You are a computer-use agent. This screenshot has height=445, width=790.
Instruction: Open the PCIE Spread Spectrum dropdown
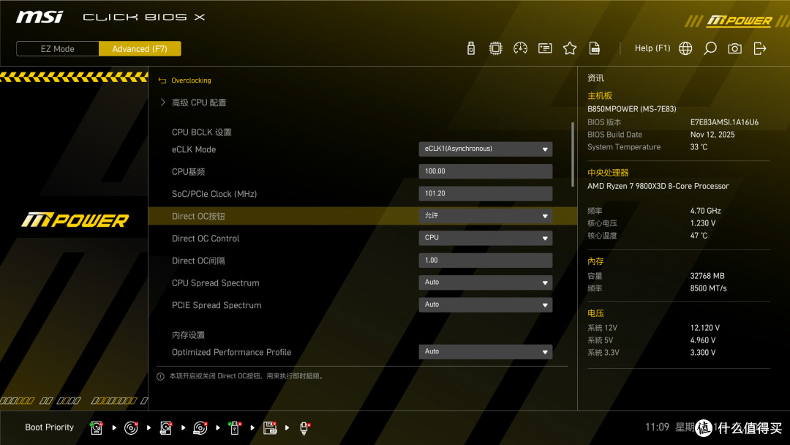485,305
